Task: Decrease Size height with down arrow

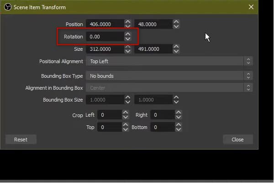Action: tap(176, 51)
